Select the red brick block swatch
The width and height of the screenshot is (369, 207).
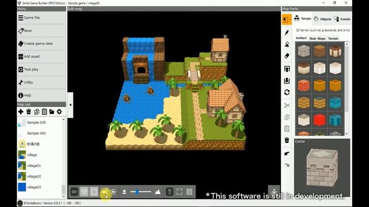pos(304,85)
